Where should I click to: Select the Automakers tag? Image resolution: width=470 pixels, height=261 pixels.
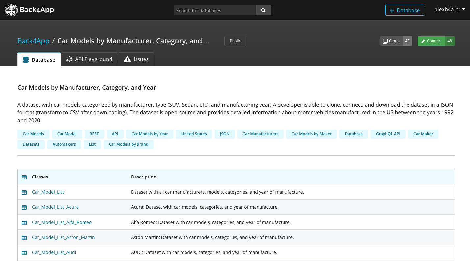pos(64,144)
